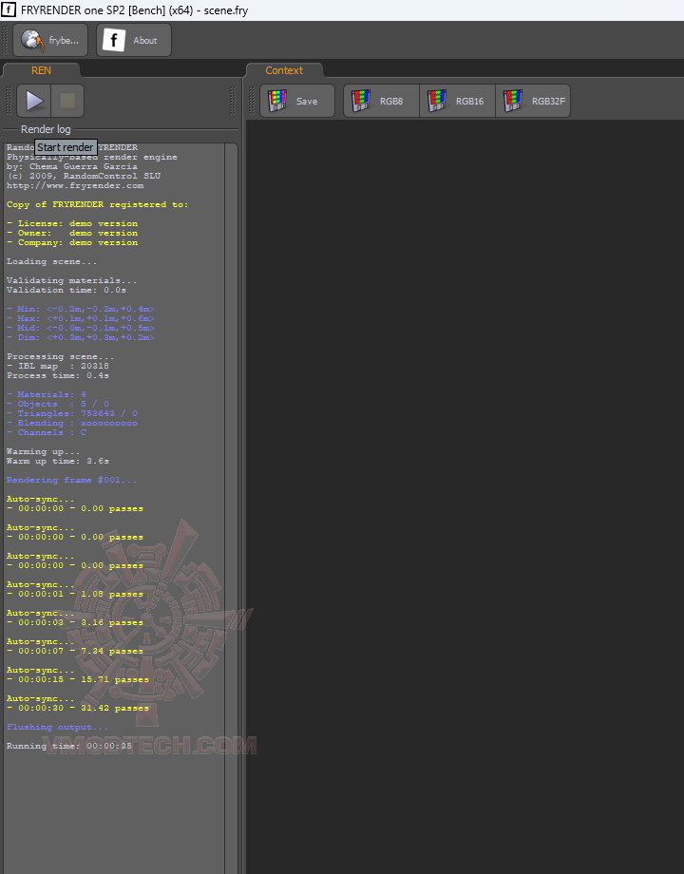
Task: Open the About dialog
Action: pos(134,40)
